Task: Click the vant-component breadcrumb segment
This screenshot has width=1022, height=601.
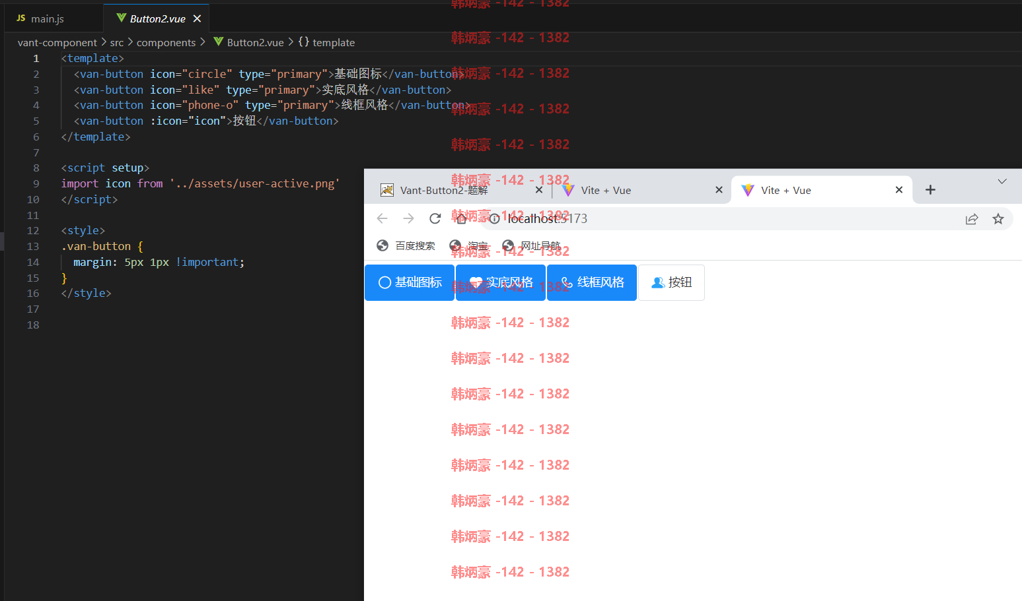Action: 57,42
